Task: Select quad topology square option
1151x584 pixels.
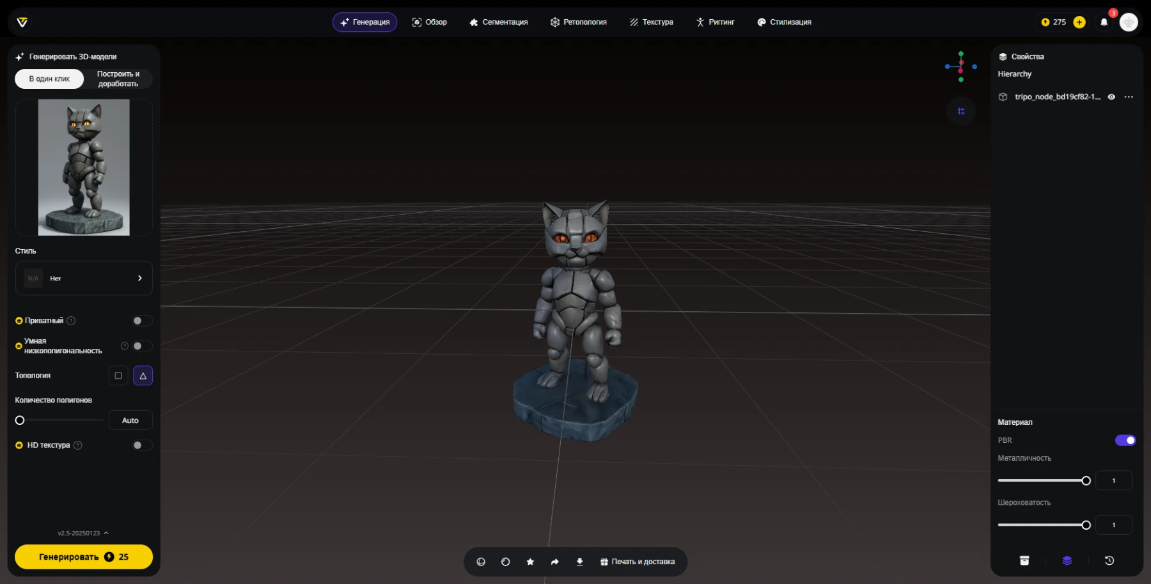Action: coord(118,376)
